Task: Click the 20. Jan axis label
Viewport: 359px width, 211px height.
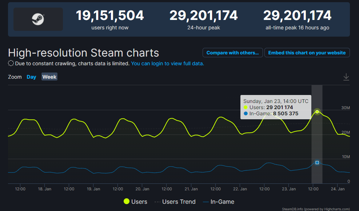Action: pos(142,189)
